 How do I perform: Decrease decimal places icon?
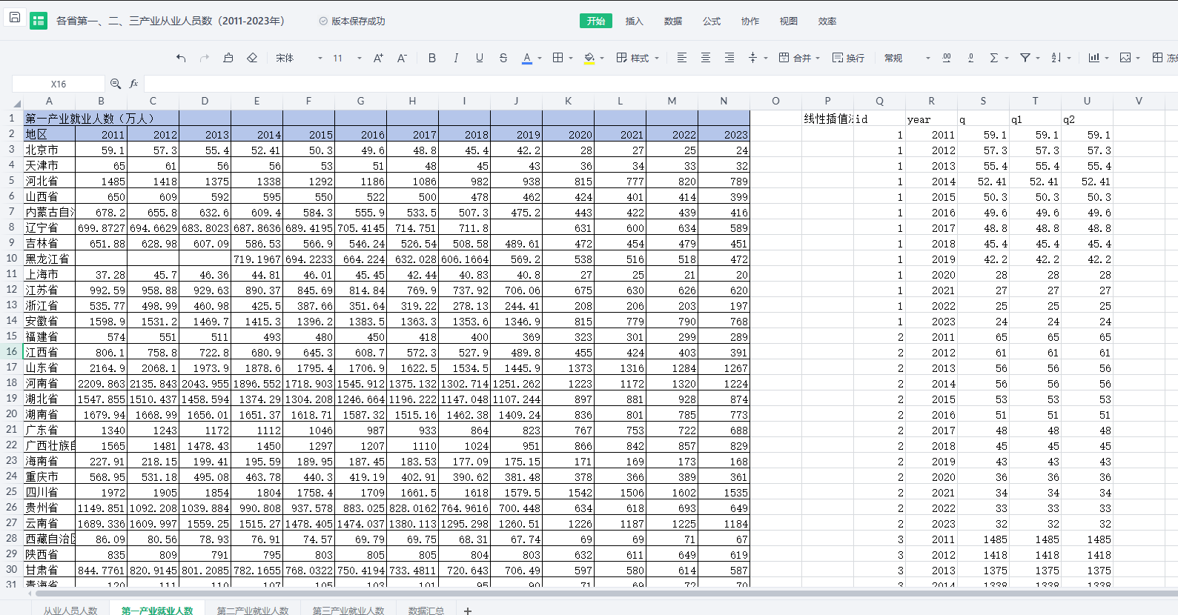click(x=970, y=58)
